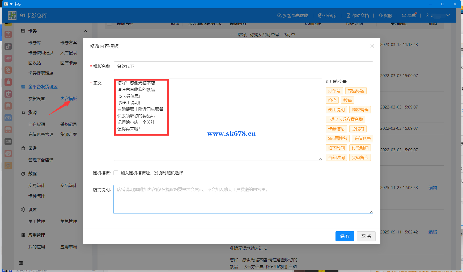Click the 保存 button

point(345,236)
